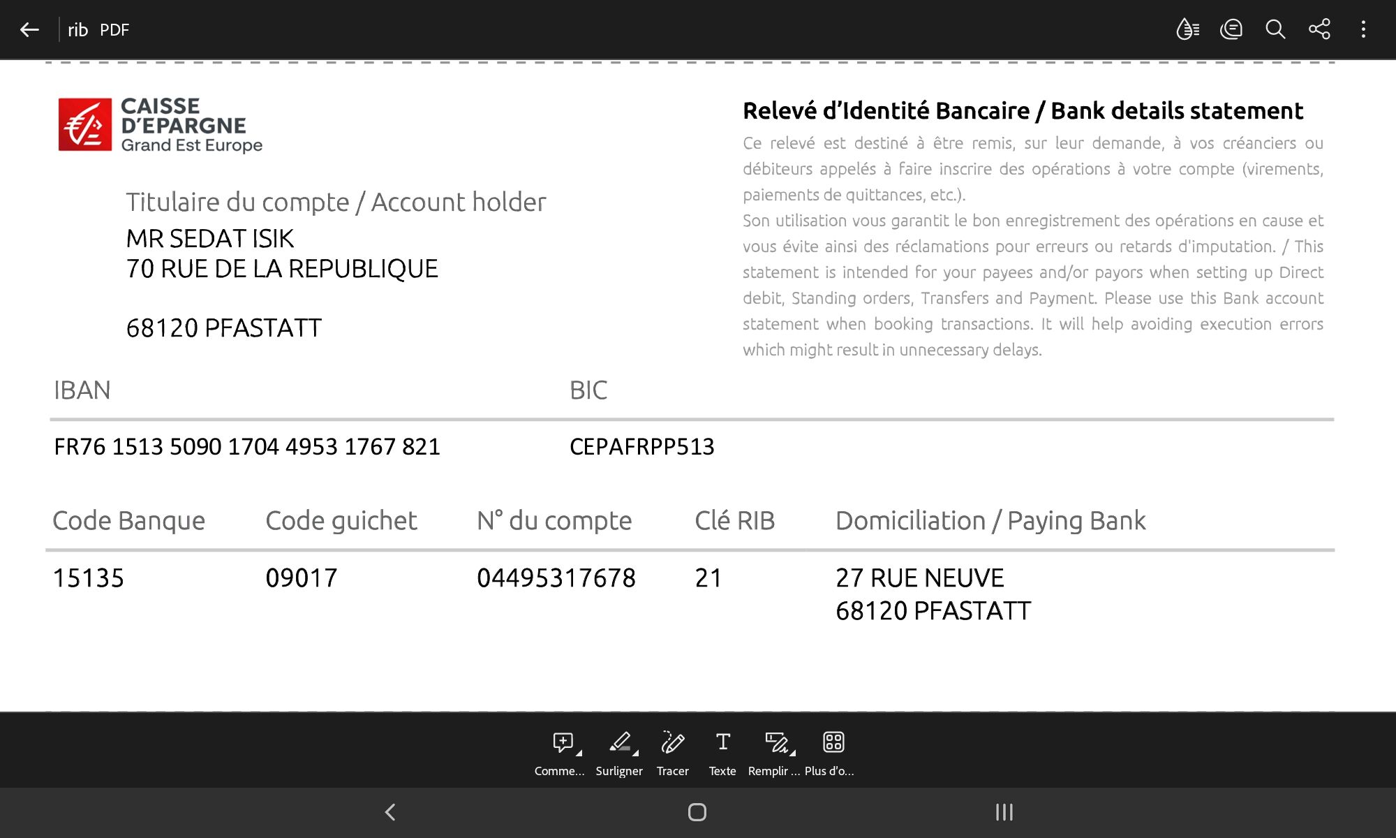Open Plus d'outils grid

[x=833, y=743]
